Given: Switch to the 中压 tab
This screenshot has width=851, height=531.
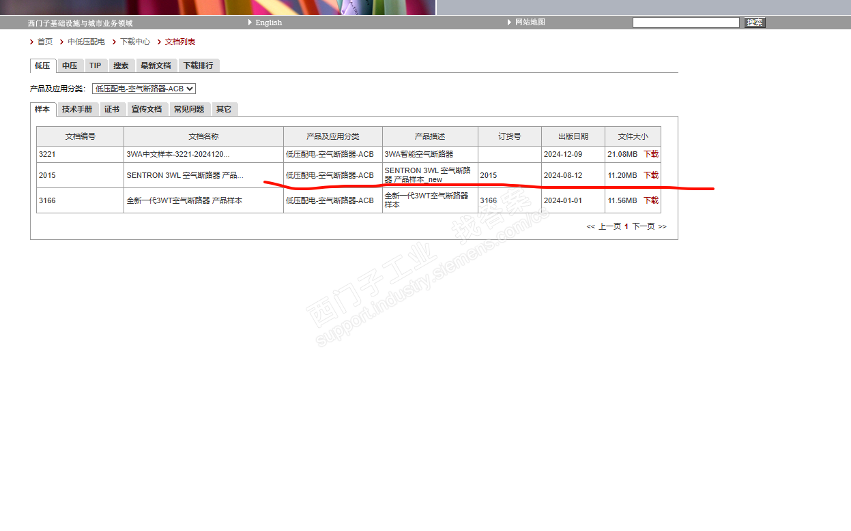Looking at the screenshot, I should tap(70, 65).
